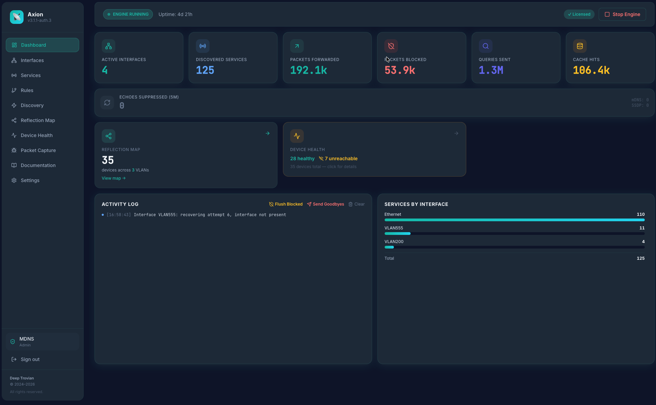This screenshot has height=405, width=656.
Task: Click the VLAN555 recovering log entry
Action: pyautogui.click(x=194, y=215)
